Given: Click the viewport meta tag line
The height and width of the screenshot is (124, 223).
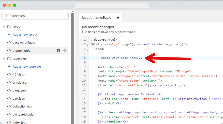Looking at the screenshot, I should click(x=157, y=76).
